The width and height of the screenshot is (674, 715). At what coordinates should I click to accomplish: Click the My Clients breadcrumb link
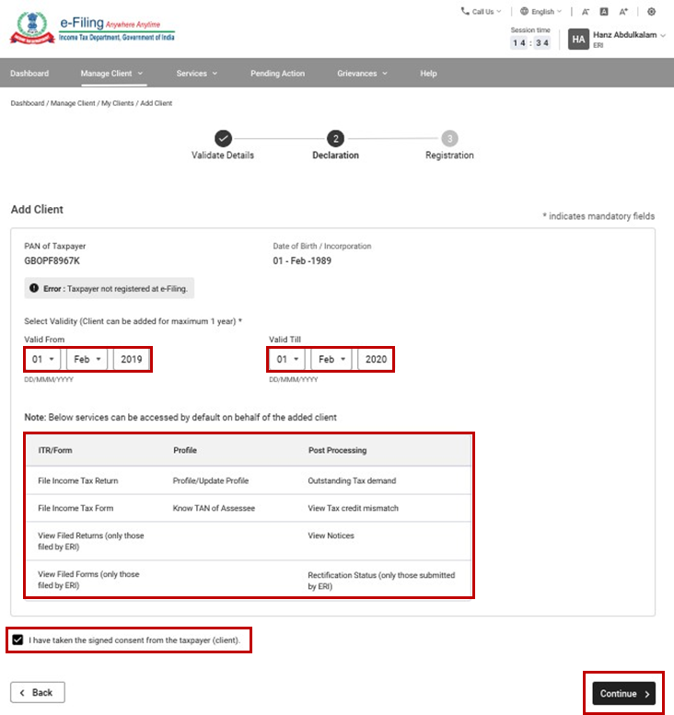pyautogui.click(x=117, y=103)
